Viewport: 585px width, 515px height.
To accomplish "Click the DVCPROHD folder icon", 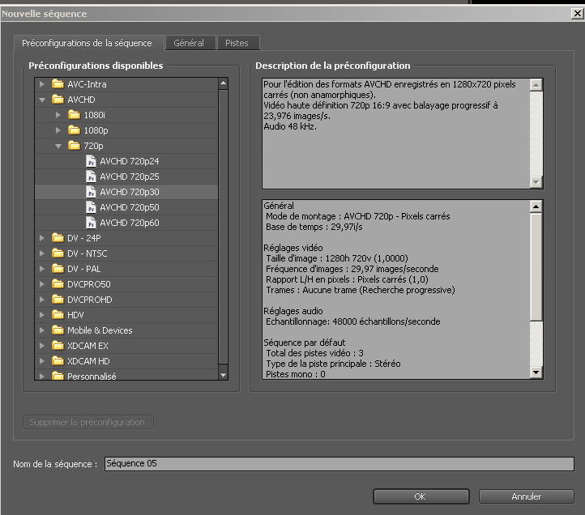I will (x=58, y=299).
